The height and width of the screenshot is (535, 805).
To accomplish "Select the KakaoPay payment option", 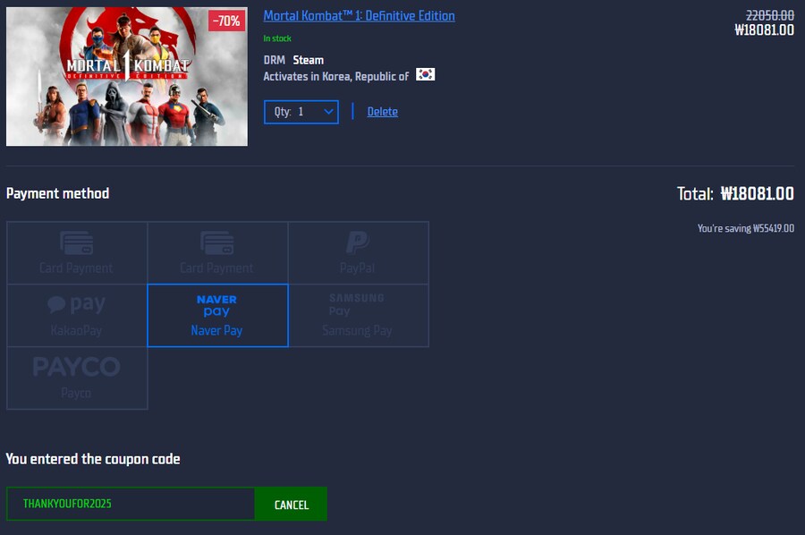I will pos(77,315).
